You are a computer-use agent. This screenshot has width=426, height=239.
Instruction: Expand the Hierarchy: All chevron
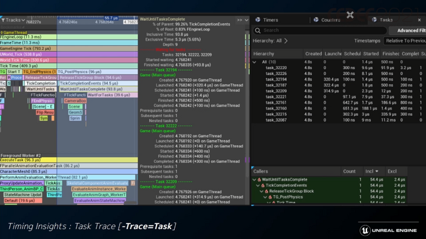pyautogui.click(x=286, y=41)
